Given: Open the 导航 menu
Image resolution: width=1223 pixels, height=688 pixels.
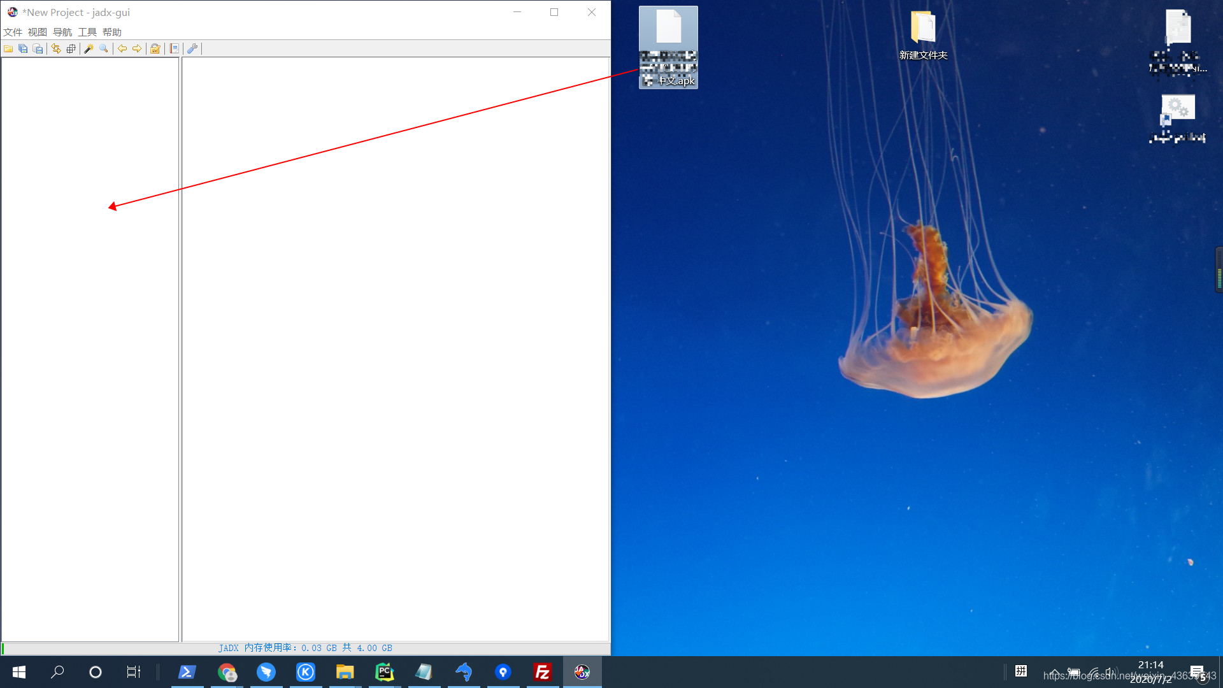Looking at the screenshot, I should [62, 32].
